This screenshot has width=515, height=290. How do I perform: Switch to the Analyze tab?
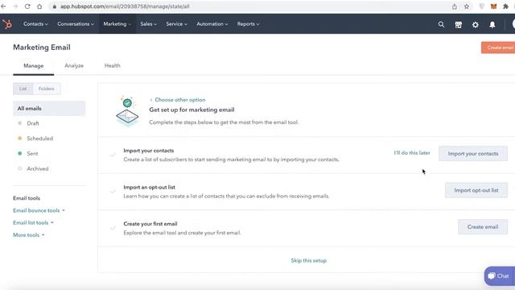74,66
